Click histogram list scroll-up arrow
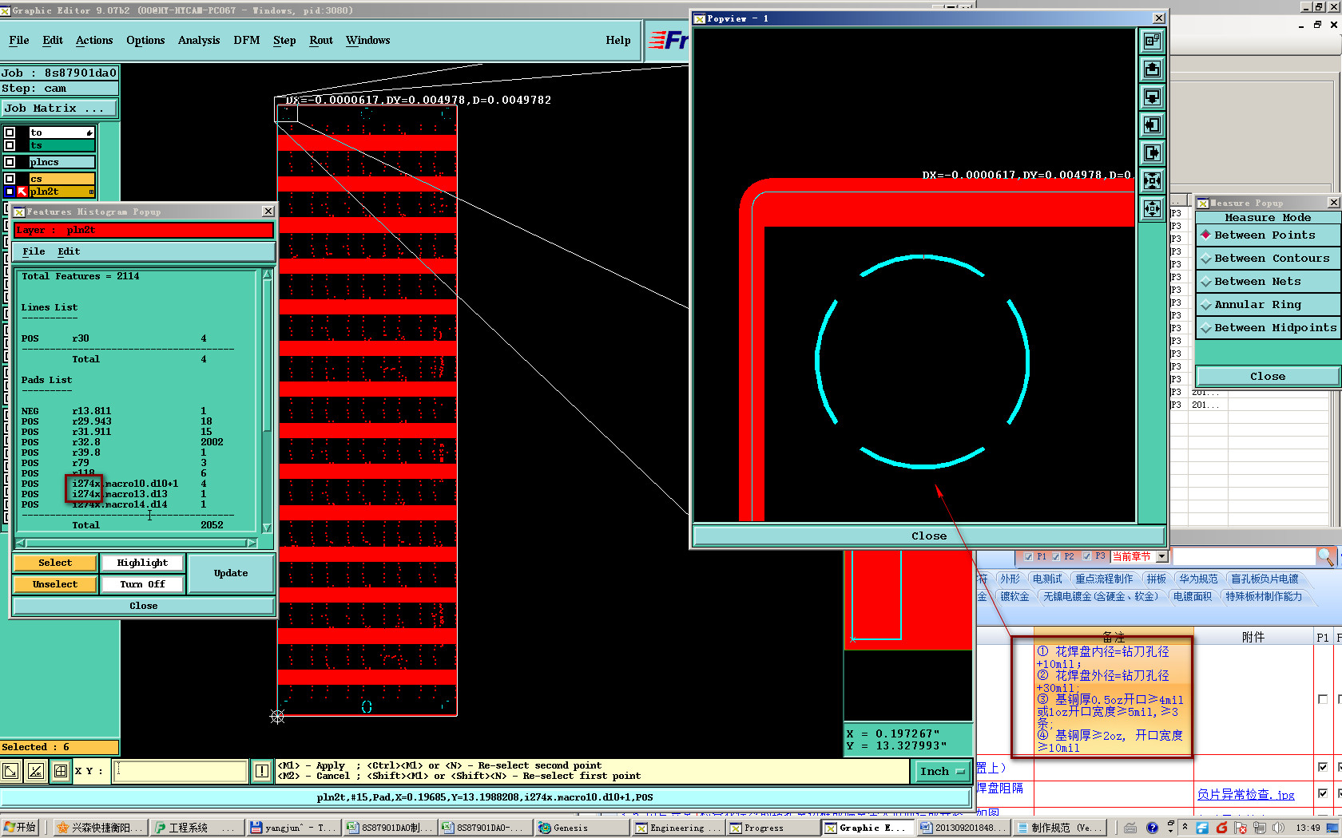Screen dimensions: 1342x838 tap(267, 275)
